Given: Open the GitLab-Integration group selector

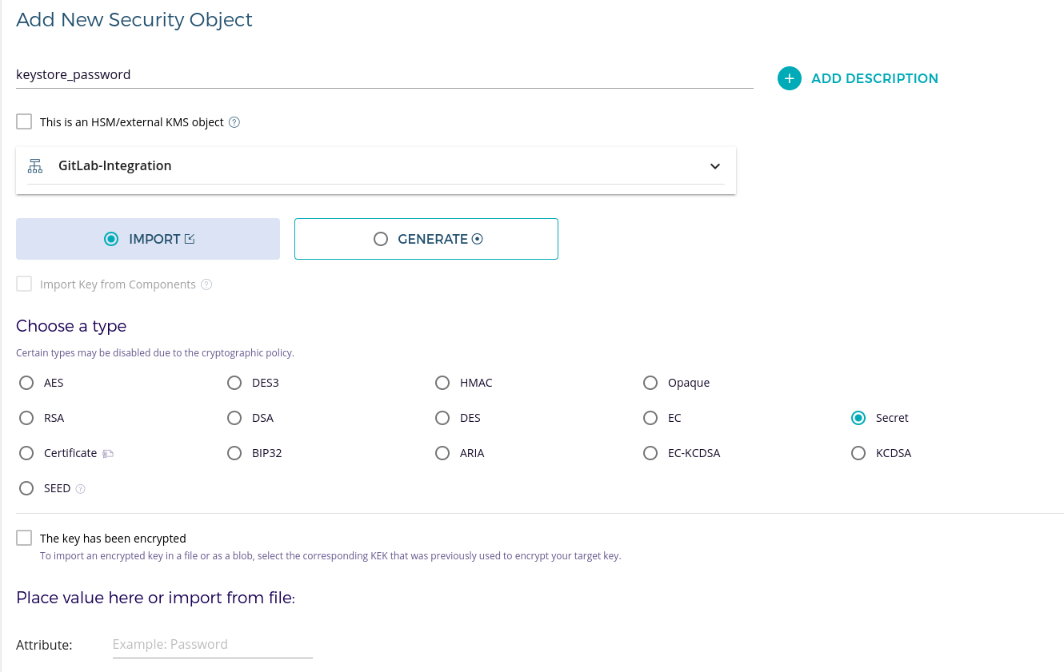Looking at the screenshot, I should click(376, 166).
